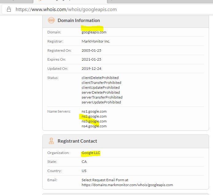
Task: Open the markmonitor whois email form URL
Action: point(127,185)
